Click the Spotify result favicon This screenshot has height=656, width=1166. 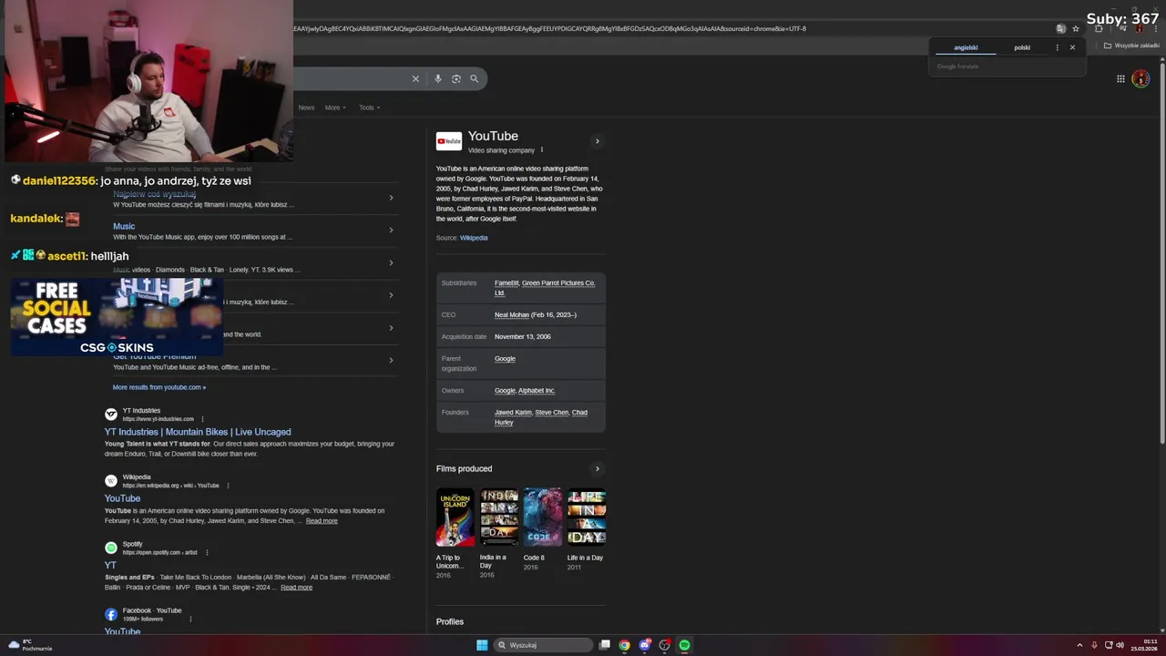111,548
